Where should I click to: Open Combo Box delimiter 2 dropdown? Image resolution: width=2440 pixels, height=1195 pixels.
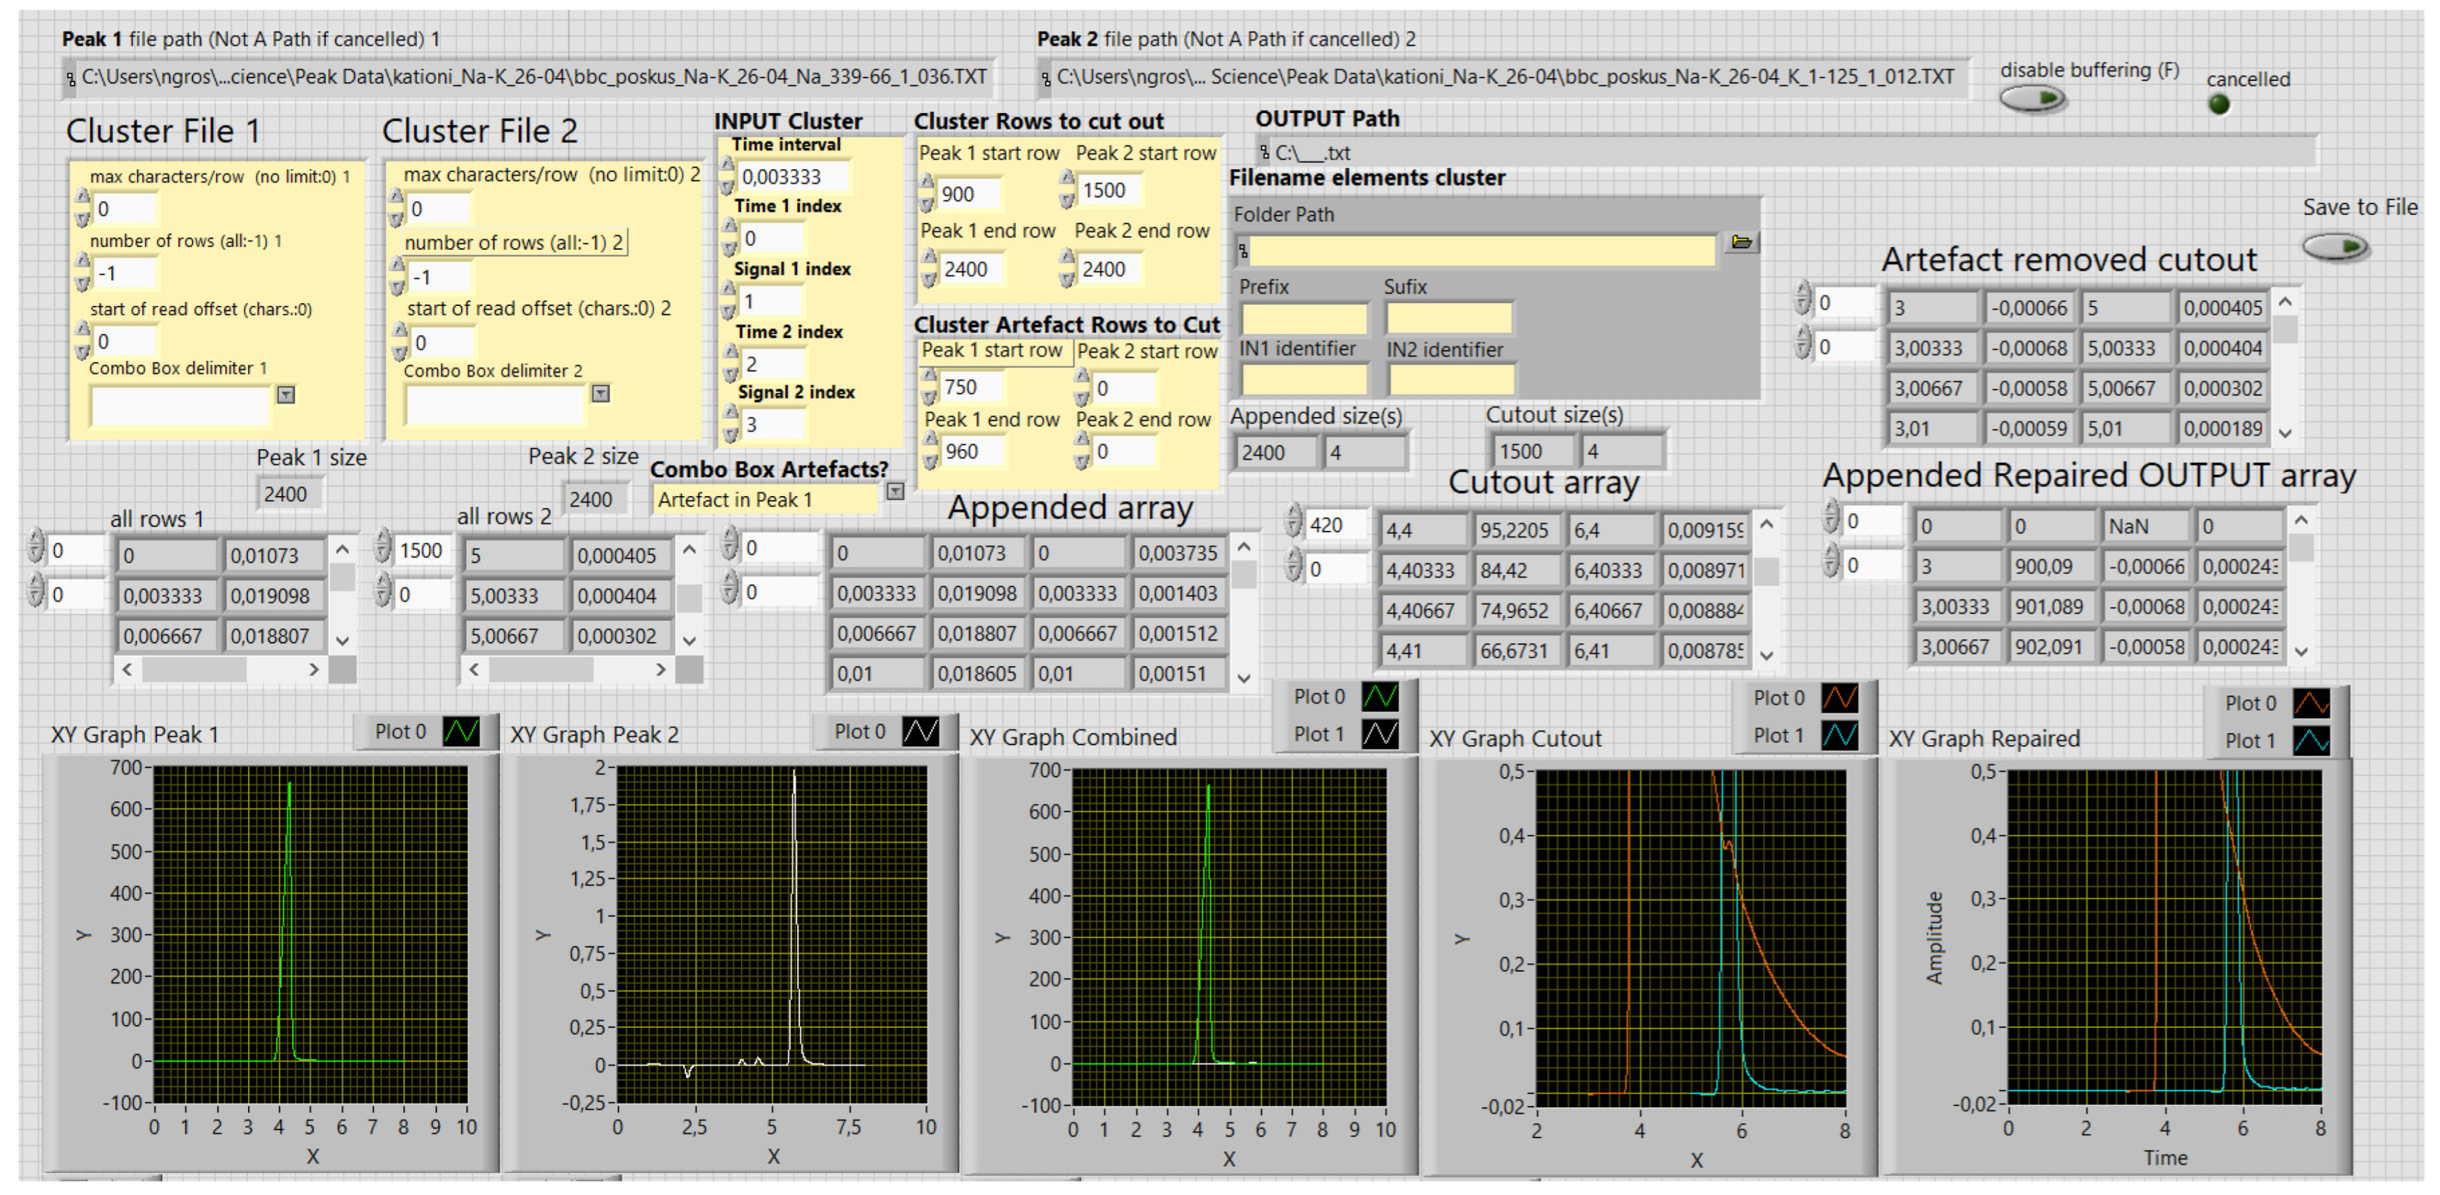pyautogui.click(x=601, y=394)
